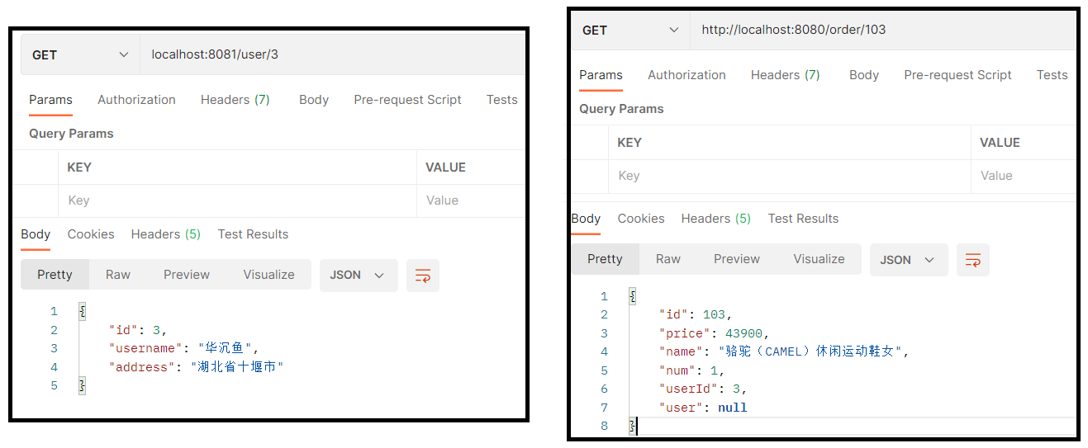The width and height of the screenshot is (1088, 448).
Task: Select Pretty view in left window
Action: [x=55, y=275]
